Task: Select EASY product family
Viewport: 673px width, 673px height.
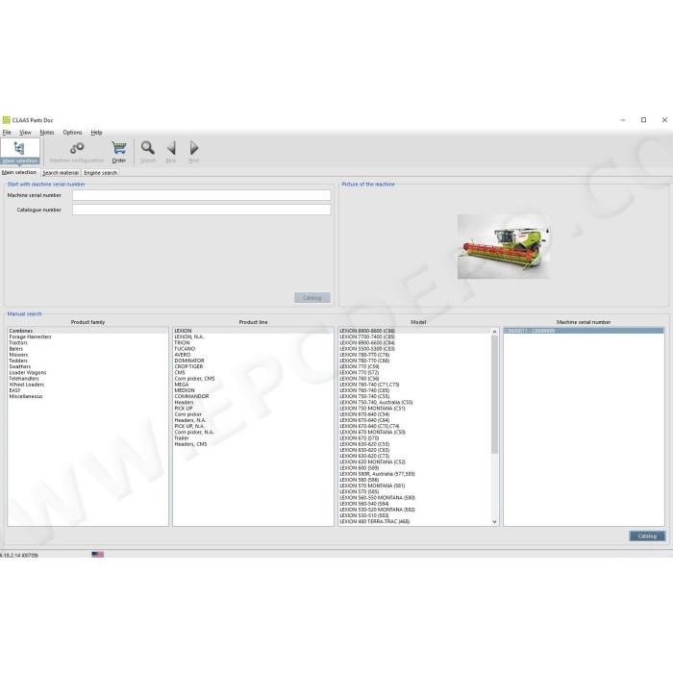Action: coord(87,390)
